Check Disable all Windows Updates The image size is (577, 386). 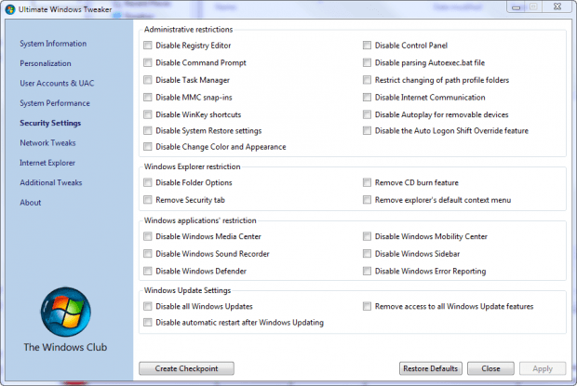pos(148,306)
